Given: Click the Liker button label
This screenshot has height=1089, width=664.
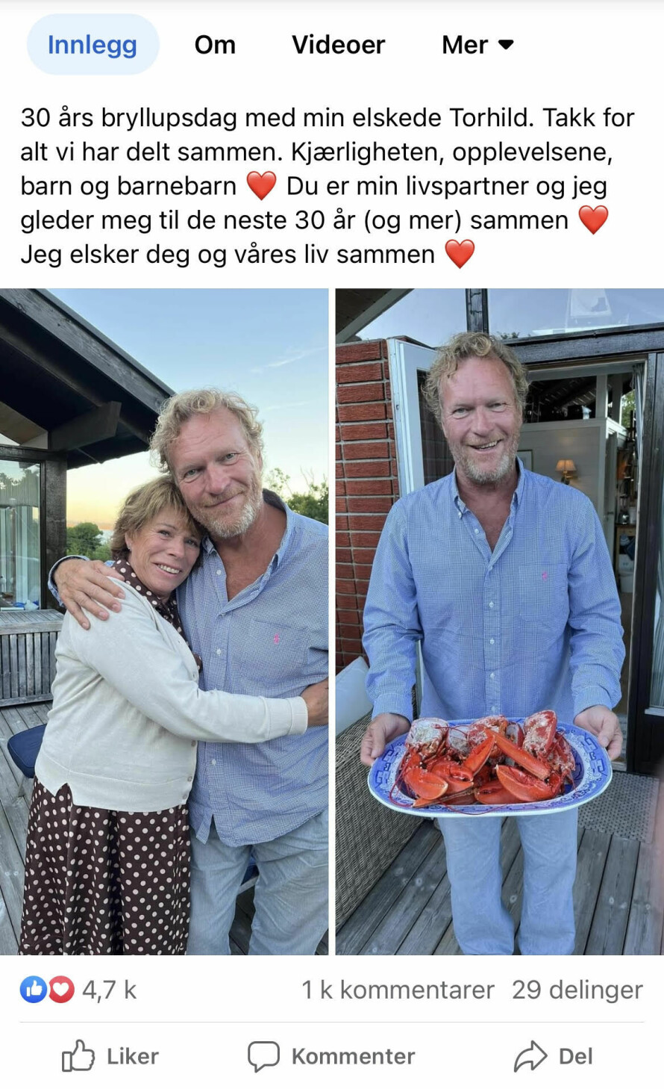Looking at the screenshot, I should (133, 1056).
